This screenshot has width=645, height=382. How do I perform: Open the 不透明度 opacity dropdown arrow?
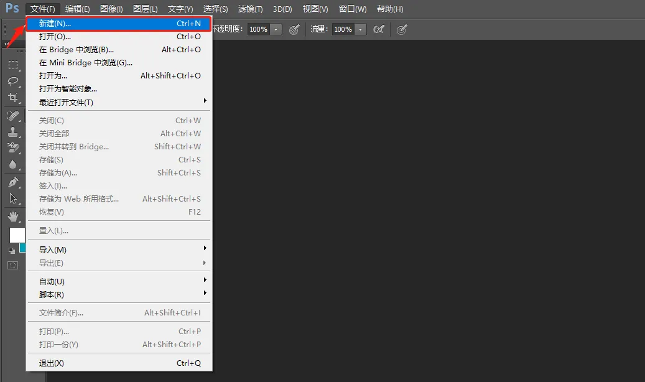pos(276,29)
